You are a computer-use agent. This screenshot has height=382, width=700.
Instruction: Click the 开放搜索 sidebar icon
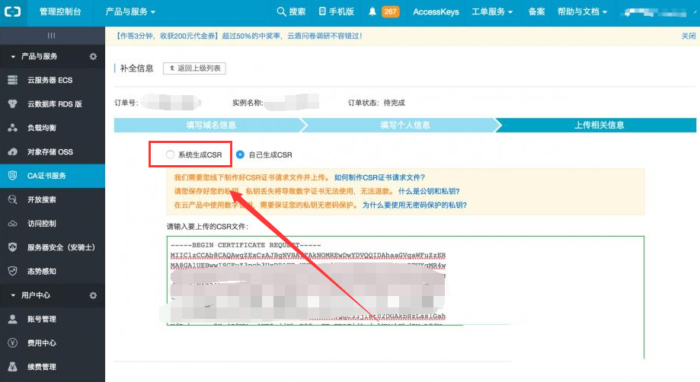(12, 199)
